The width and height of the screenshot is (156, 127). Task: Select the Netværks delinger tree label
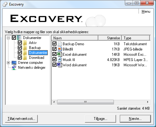[x=32, y=68]
